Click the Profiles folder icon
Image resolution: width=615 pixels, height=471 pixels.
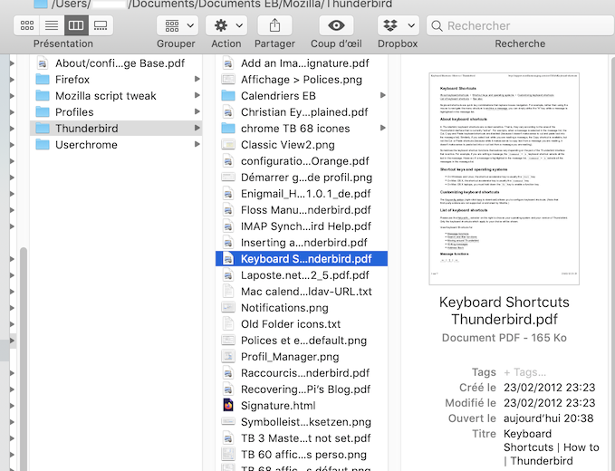43,112
